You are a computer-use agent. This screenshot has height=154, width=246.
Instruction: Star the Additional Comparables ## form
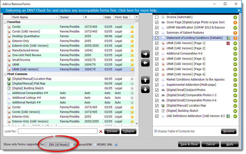[x=132, y=93]
